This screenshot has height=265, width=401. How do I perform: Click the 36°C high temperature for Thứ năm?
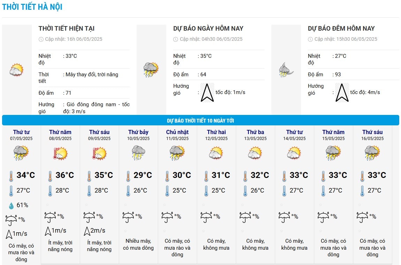point(65,175)
